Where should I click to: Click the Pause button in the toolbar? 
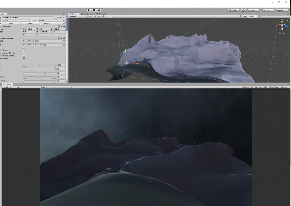pos(94,10)
